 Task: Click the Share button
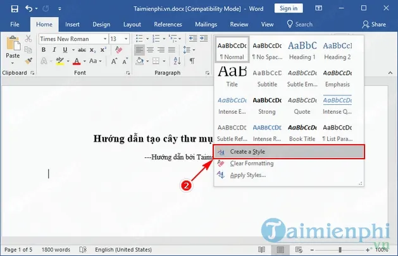tap(374, 24)
